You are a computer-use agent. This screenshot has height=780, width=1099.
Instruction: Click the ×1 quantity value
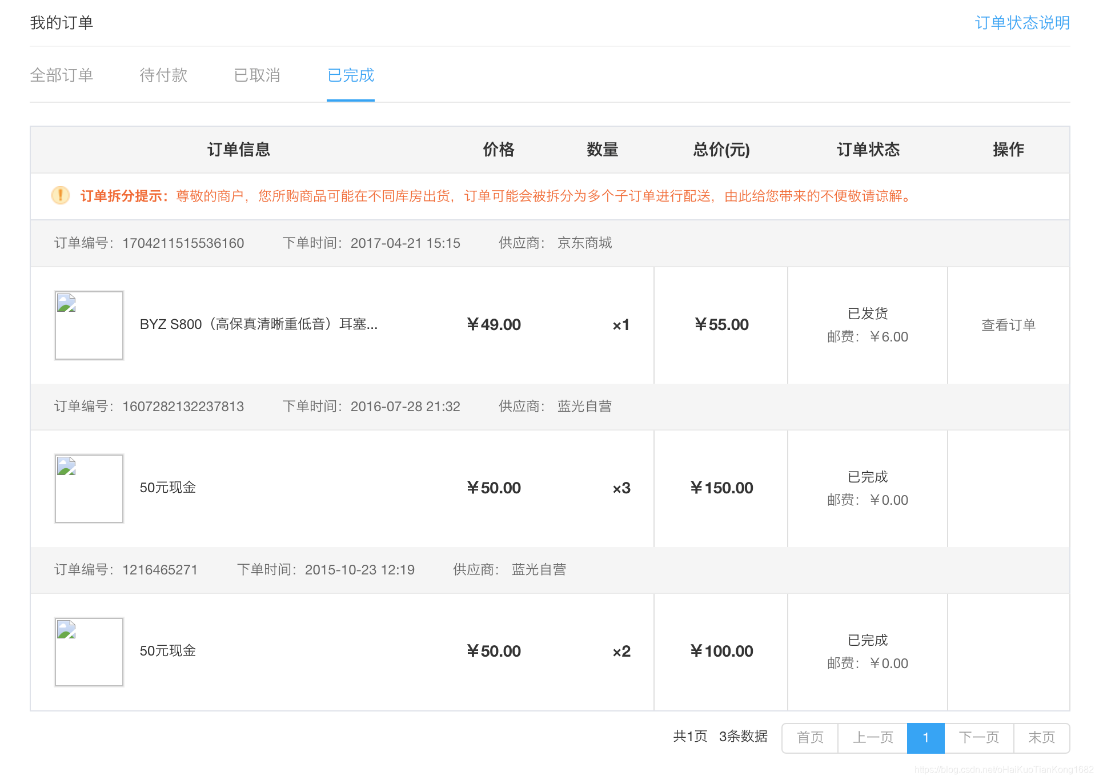click(x=621, y=325)
